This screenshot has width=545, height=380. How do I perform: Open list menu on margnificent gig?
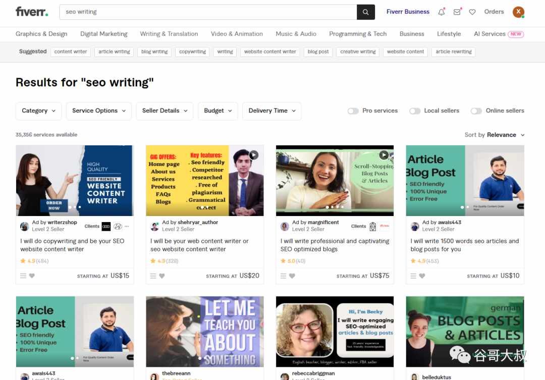[x=283, y=276]
